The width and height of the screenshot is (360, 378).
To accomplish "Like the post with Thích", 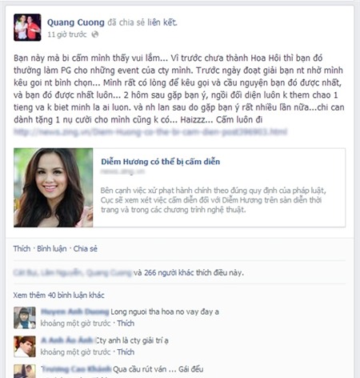I will tap(22, 249).
